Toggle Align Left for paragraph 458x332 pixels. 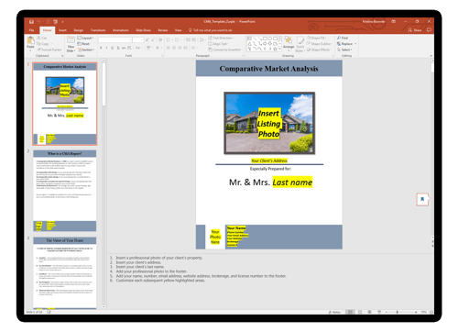pyautogui.click(x=169, y=48)
